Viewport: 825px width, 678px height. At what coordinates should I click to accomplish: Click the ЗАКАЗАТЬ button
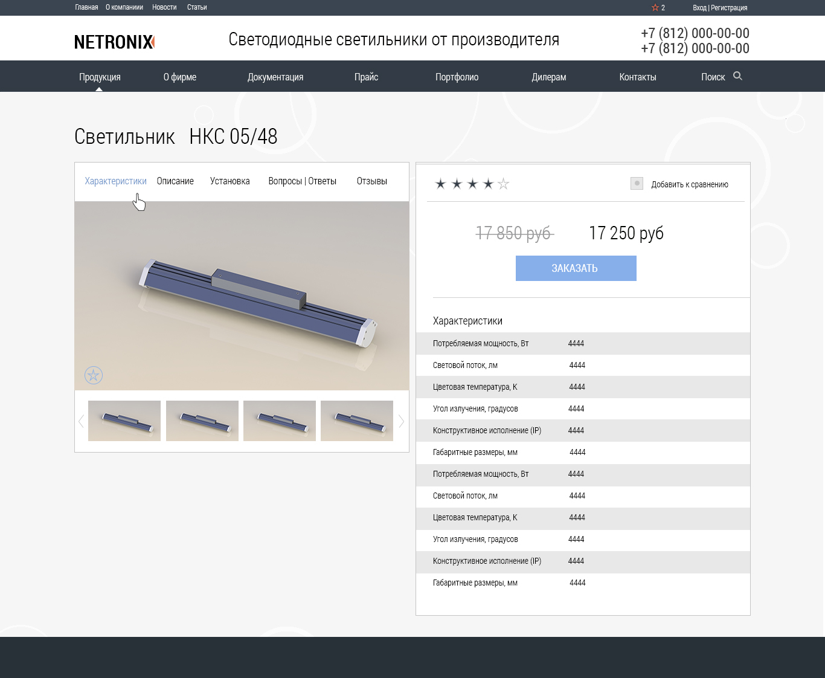(576, 268)
